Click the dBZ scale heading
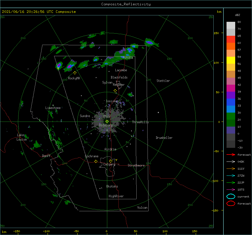The image size is (252, 235). click(237, 15)
